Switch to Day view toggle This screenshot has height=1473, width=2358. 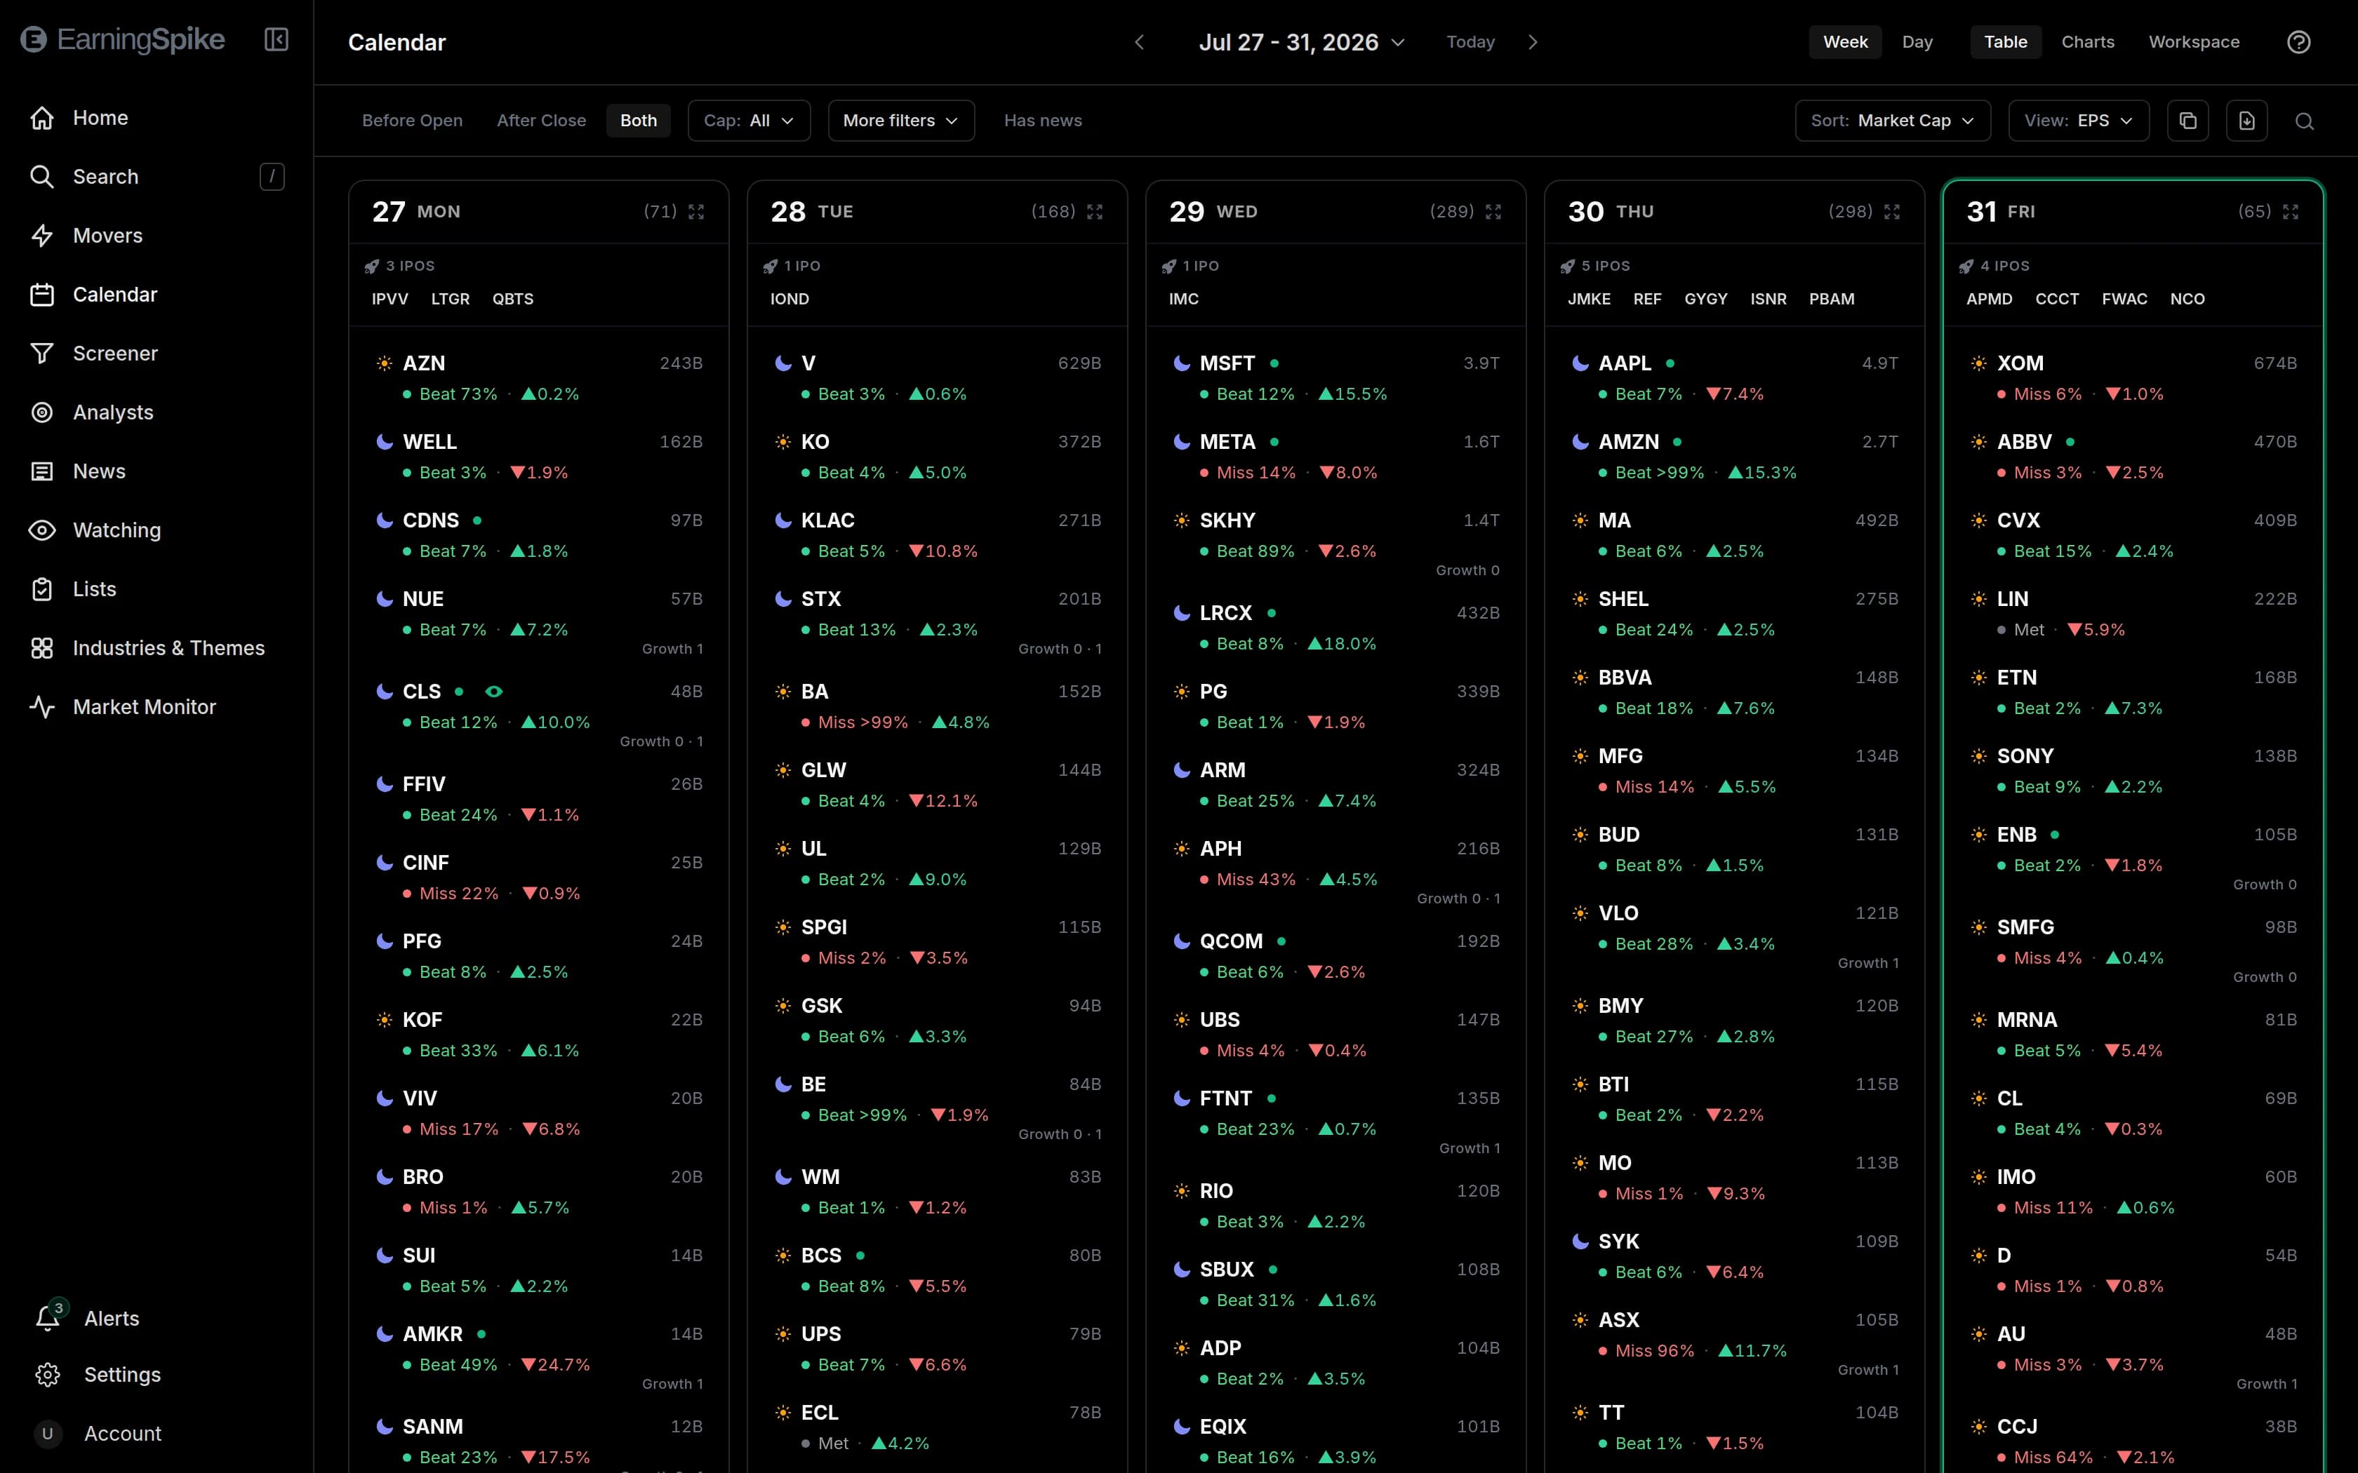coord(1917,42)
